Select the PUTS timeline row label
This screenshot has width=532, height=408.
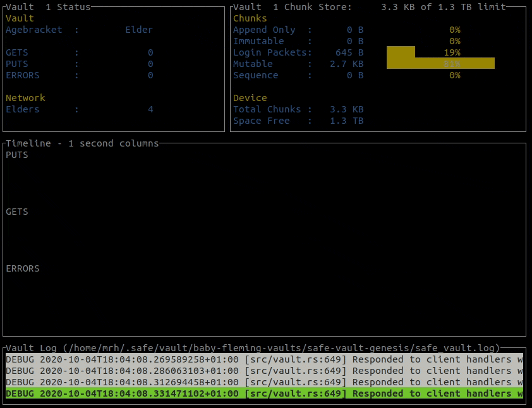17,155
